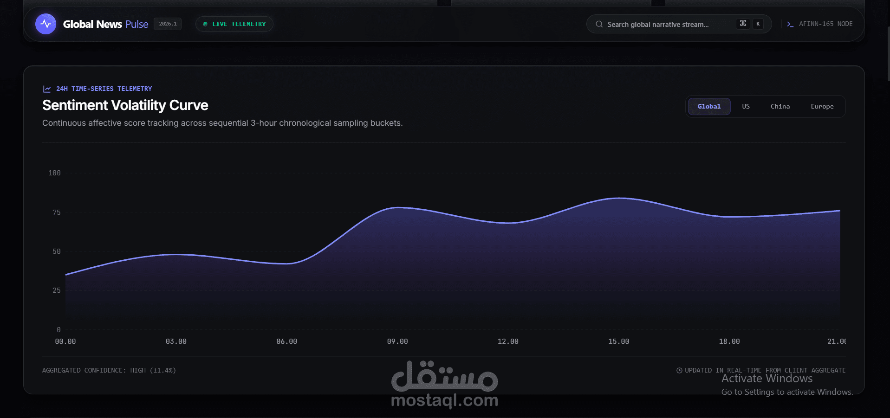Click the 25 y-axis label
The height and width of the screenshot is (418, 890).
pyautogui.click(x=57, y=290)
